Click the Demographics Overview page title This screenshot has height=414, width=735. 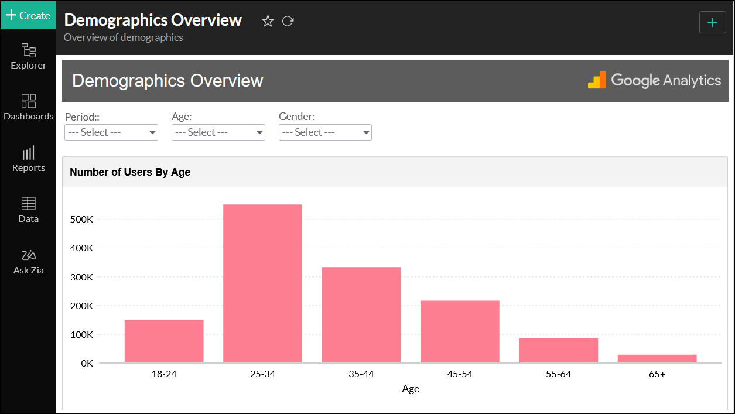(153, 20)
